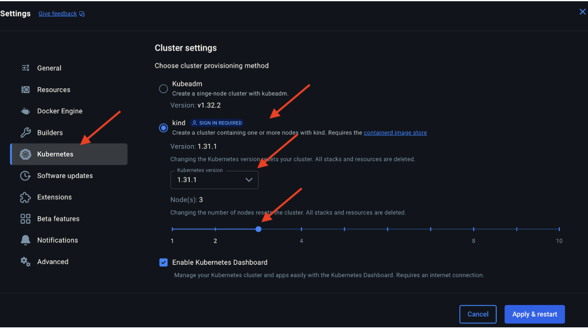Click the Kubernetes helm wheel icon
The height and width of the screenshot is (329, 588).
click(25, 154)
